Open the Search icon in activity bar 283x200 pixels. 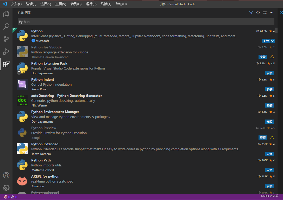pos(6,26)
